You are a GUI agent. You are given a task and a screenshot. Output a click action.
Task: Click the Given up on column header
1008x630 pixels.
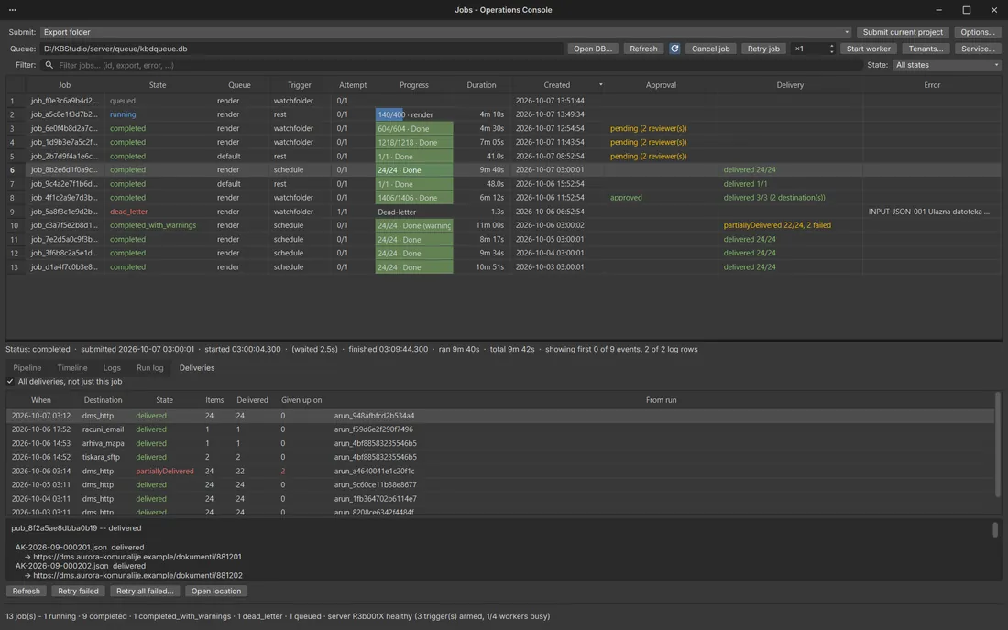[x=301, y=400]
